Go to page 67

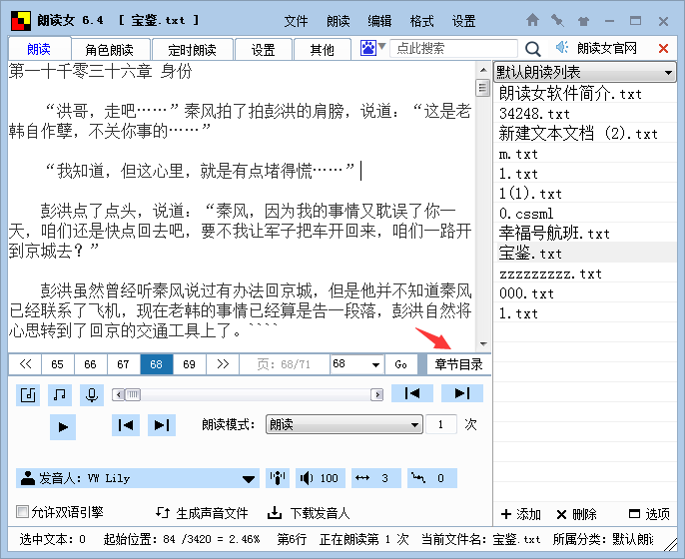(123, 363)
